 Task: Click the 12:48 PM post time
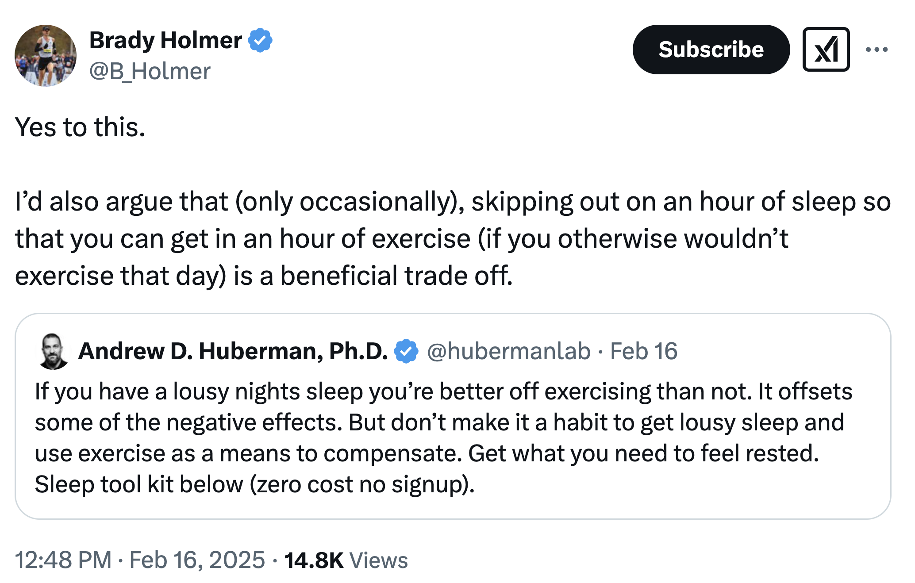pyautogui.click(x=63, y=560)
